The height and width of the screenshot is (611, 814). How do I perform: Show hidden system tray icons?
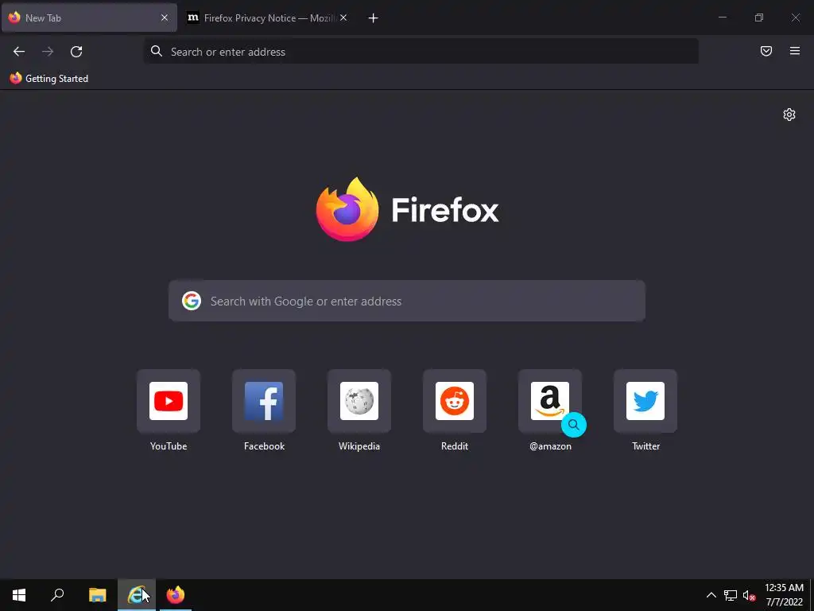[711, 595]
